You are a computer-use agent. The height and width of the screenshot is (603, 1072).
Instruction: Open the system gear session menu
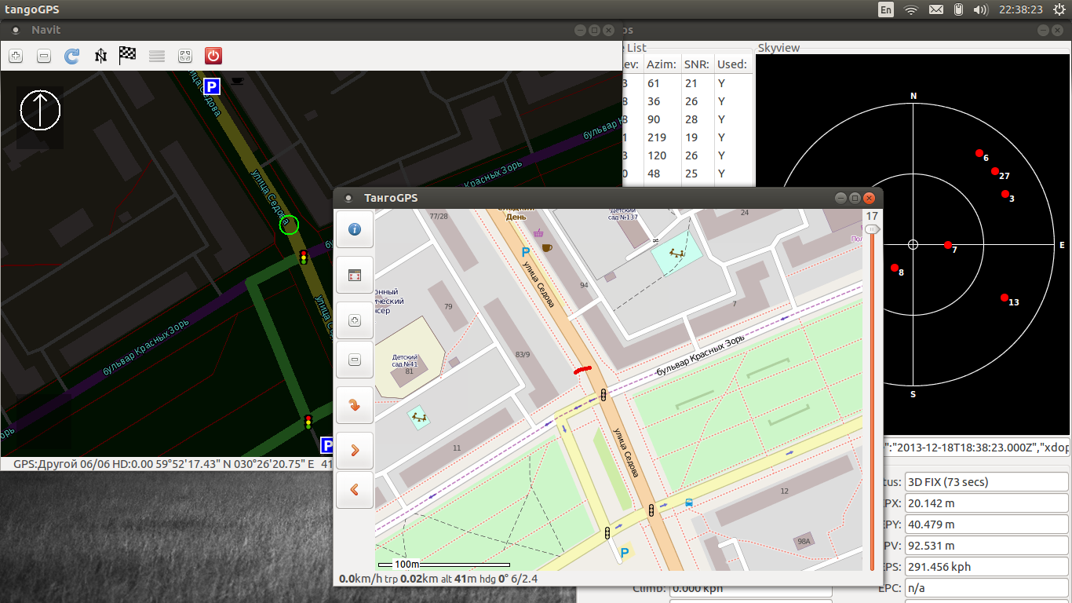[1059, 9]
